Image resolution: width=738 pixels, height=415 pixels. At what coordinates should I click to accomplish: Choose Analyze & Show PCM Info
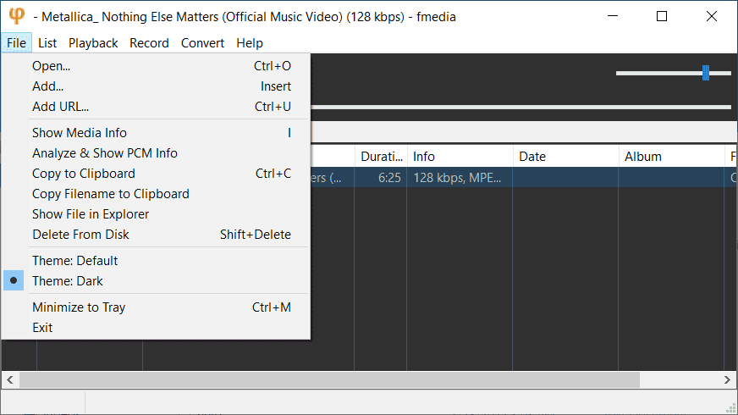point(156,153)
